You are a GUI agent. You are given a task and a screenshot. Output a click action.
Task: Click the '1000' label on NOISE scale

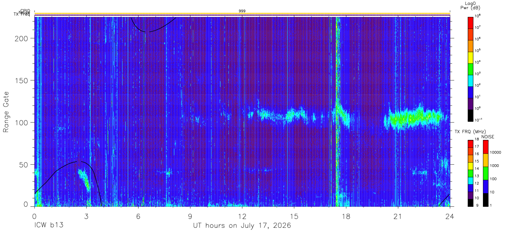tap(495, 165)
